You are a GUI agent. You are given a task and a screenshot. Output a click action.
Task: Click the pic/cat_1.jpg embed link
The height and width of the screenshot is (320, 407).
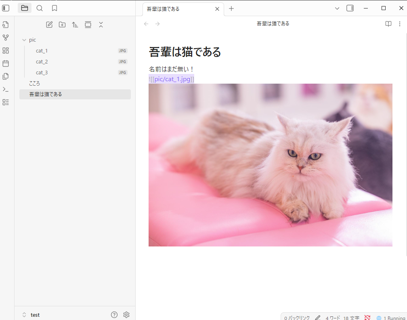coord(172,79)
